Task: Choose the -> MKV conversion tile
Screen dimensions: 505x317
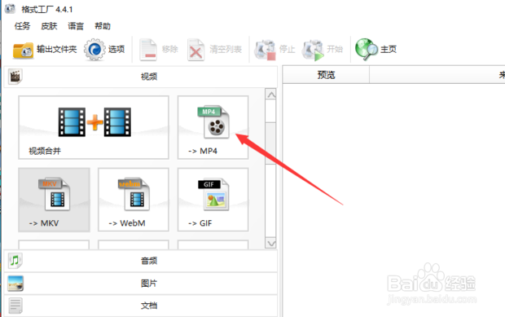Action: click(x=54, y=200)
